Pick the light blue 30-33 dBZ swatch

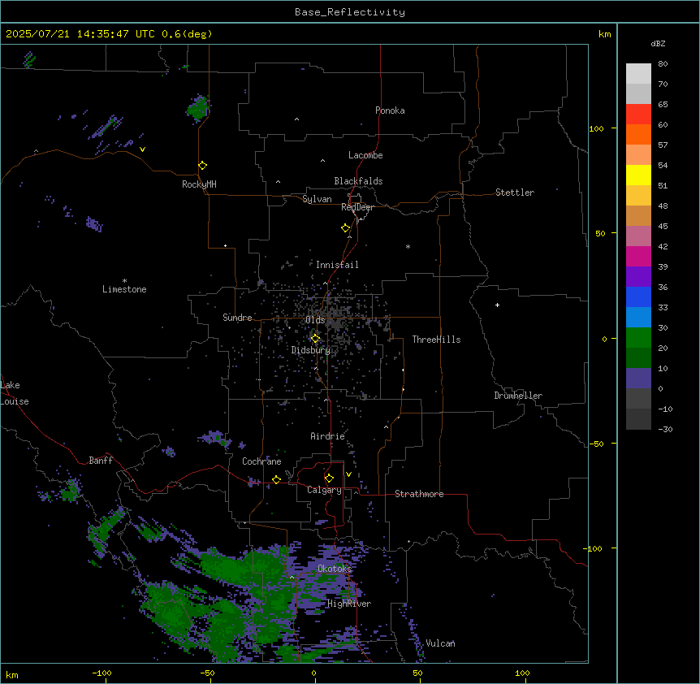pos(638,317)
